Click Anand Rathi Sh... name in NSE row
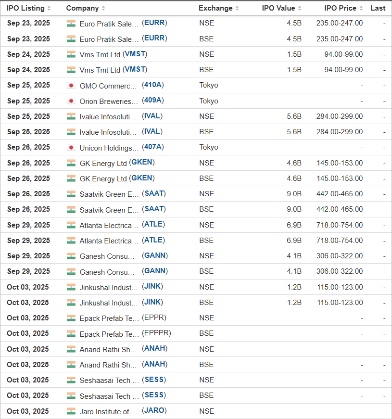This screenshot has height=419, width=392. pyautogui.click(x=108, y=350)
